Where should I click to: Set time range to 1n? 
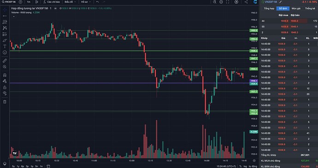pyautogui.click(x=41, y=166)
